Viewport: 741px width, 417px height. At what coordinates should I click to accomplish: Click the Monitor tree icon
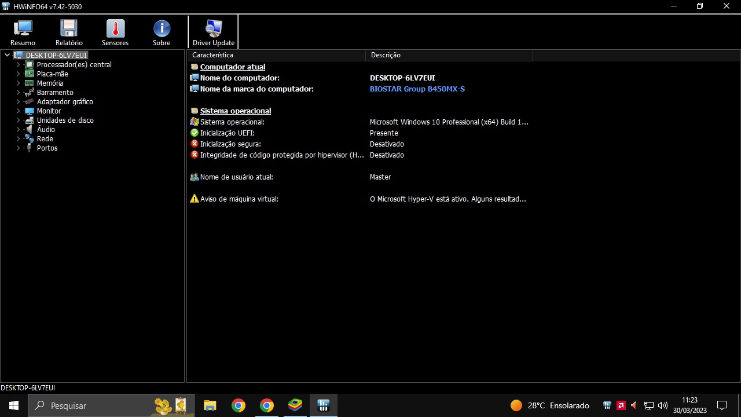30,111
